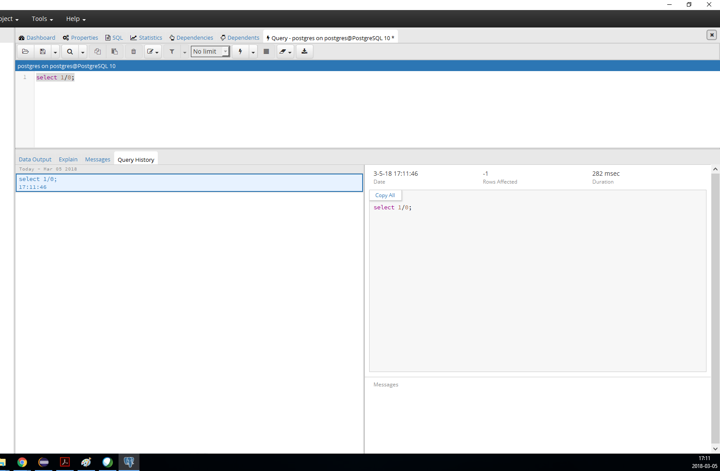This screenshot has height=471, width=720.
Task: Open the Edit pencil dropdown
Action: (x=153, y=51)
